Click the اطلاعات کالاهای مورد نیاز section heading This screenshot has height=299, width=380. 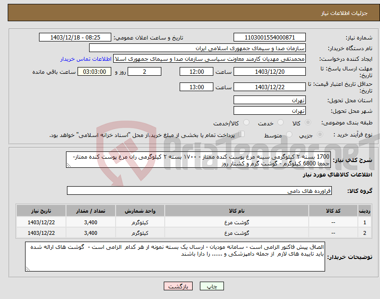[x=337, y=175]
